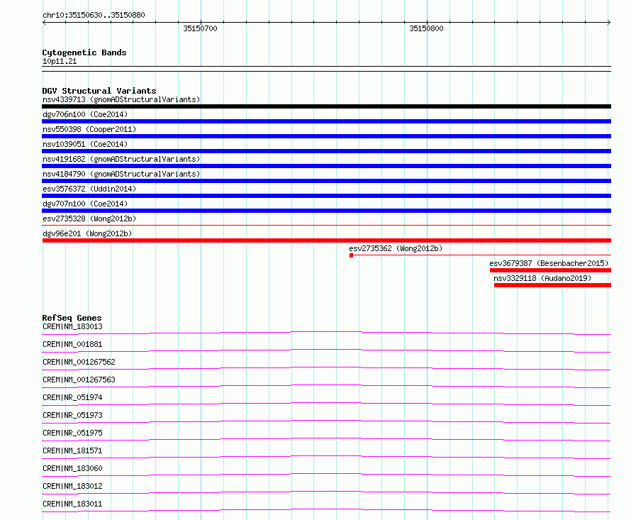Viewport: 631px width, 520px height.
Task: Open variant dgv96e201 (Wong2012b) label
Action: click(87, 233)
